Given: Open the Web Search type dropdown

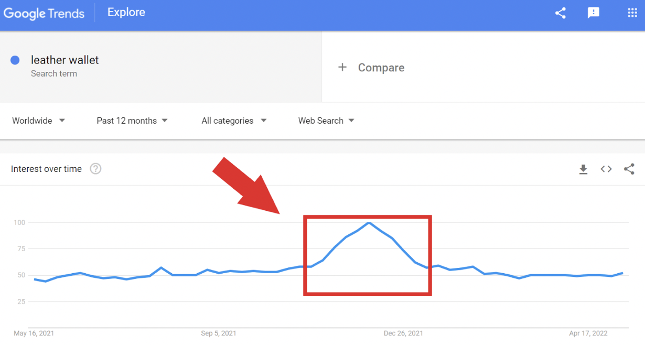Looking at the screenshot, I should coord(326,121).
